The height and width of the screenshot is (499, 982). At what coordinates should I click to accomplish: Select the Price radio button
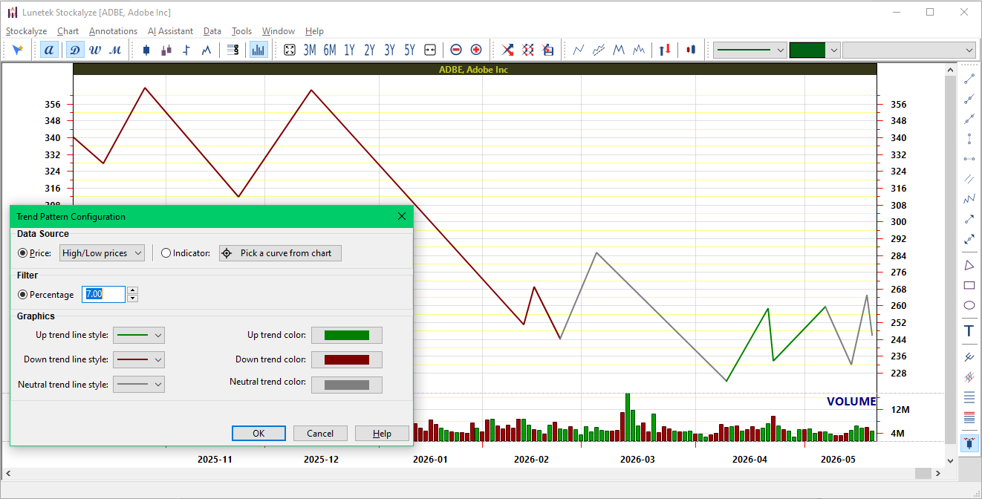[x=23, y=253]
